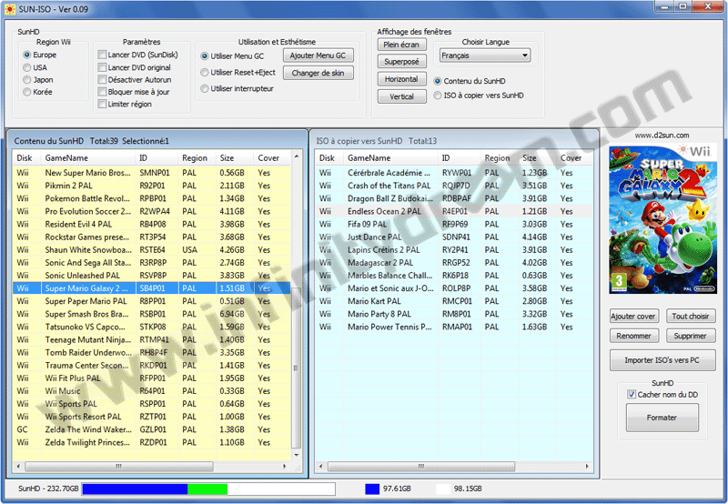This screenshot has height=504, width=728.
Task: Click Ajouter cover button
Action: pos(633,317)
